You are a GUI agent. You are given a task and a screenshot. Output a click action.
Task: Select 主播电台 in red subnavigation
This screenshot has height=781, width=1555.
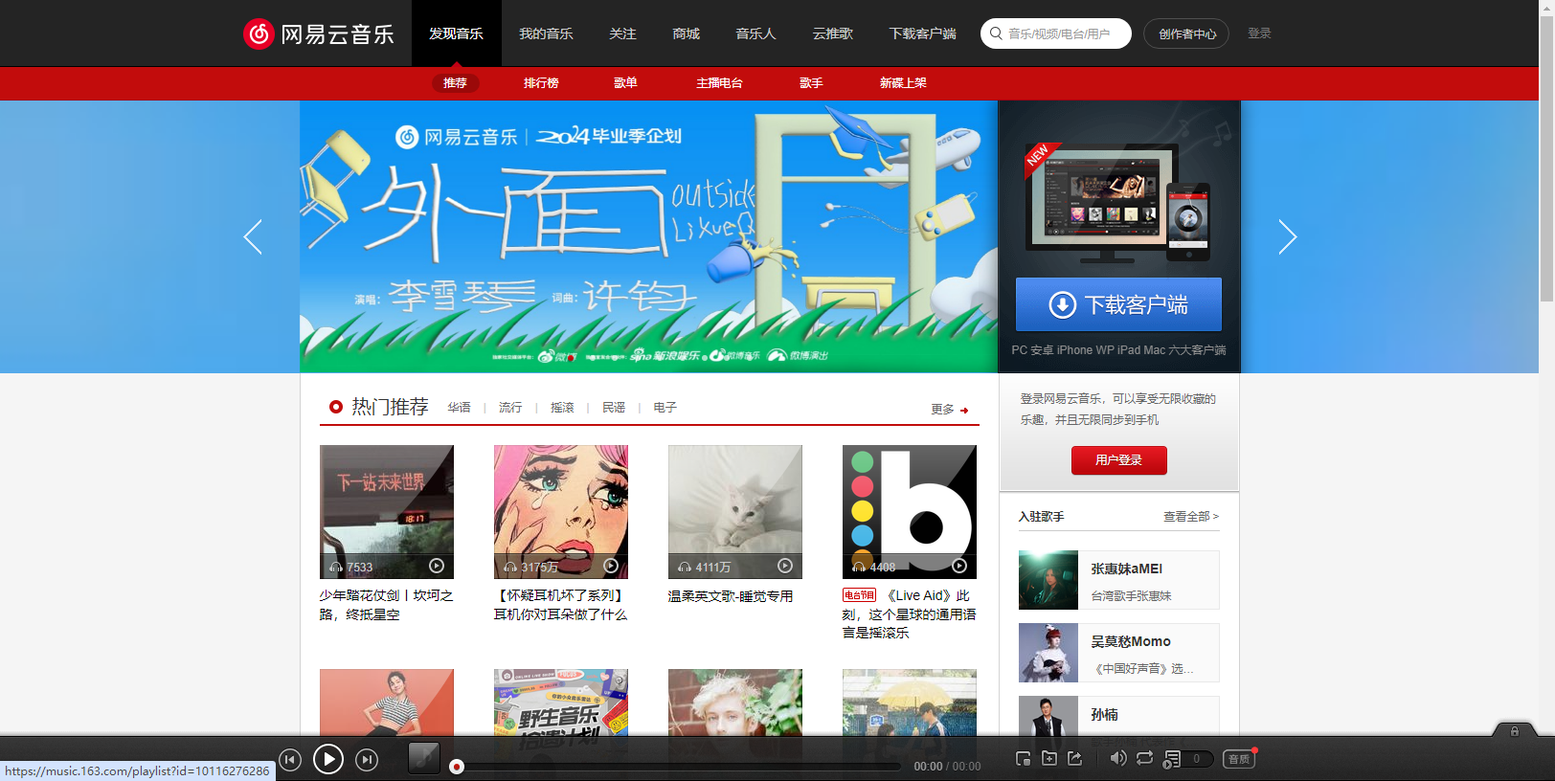pos(719,83)
